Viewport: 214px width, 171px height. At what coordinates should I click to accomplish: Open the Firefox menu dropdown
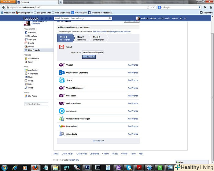coord(8,2)
